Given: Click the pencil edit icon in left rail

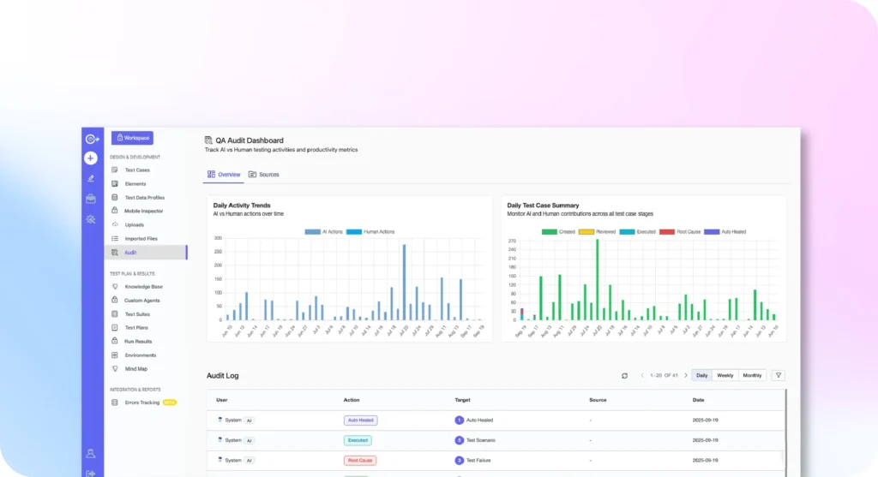Looking at the screenshot, I should click(91, 178).
